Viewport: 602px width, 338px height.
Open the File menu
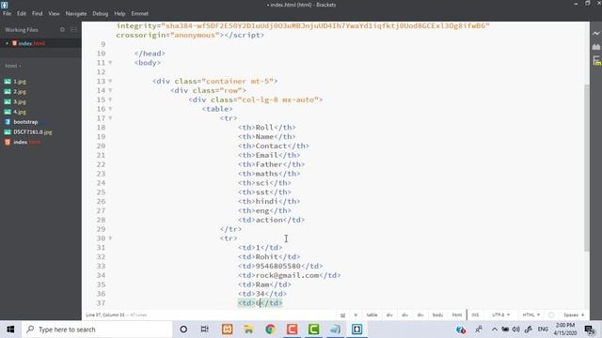click(7, 13)
